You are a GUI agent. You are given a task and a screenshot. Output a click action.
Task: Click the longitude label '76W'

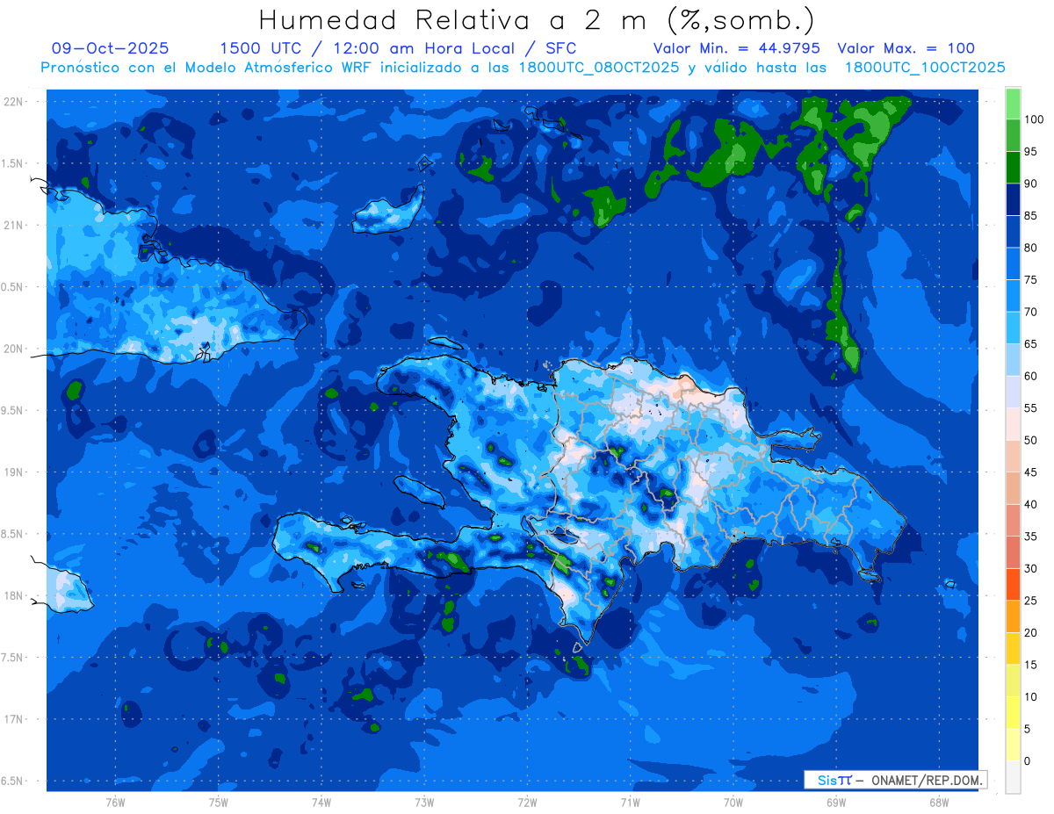coord(115,803)
